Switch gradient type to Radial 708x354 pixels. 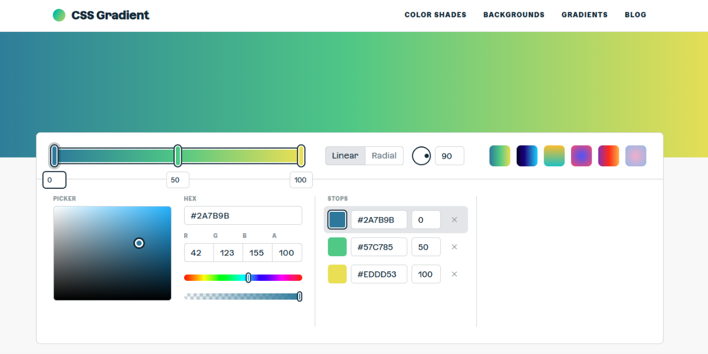[383, 155]
